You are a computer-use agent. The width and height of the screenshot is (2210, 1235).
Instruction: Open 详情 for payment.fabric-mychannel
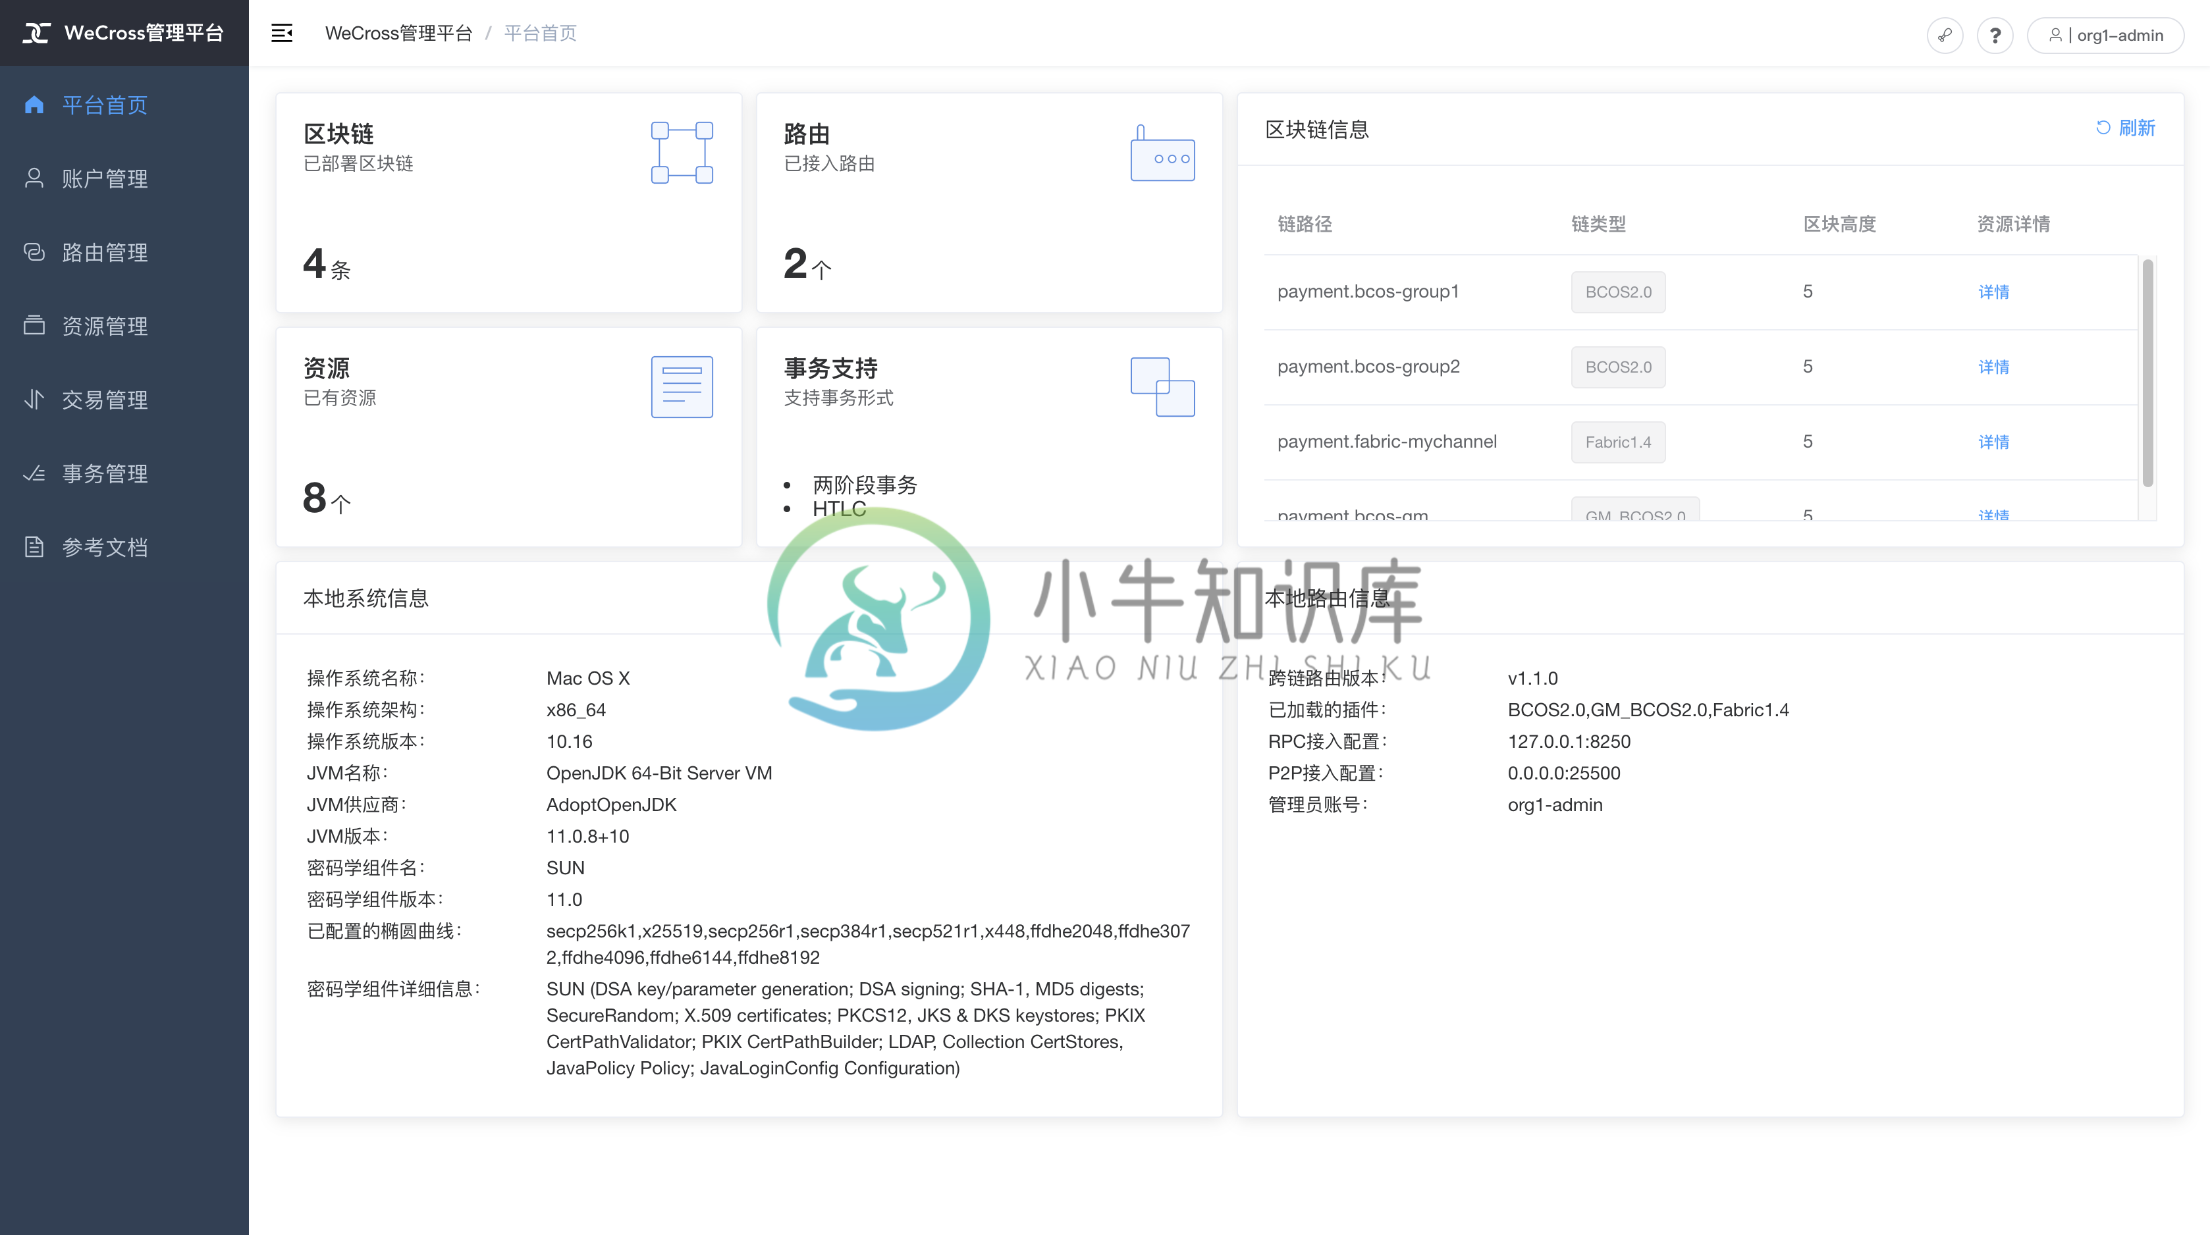pyautogui.click(x=1994, y=442)
